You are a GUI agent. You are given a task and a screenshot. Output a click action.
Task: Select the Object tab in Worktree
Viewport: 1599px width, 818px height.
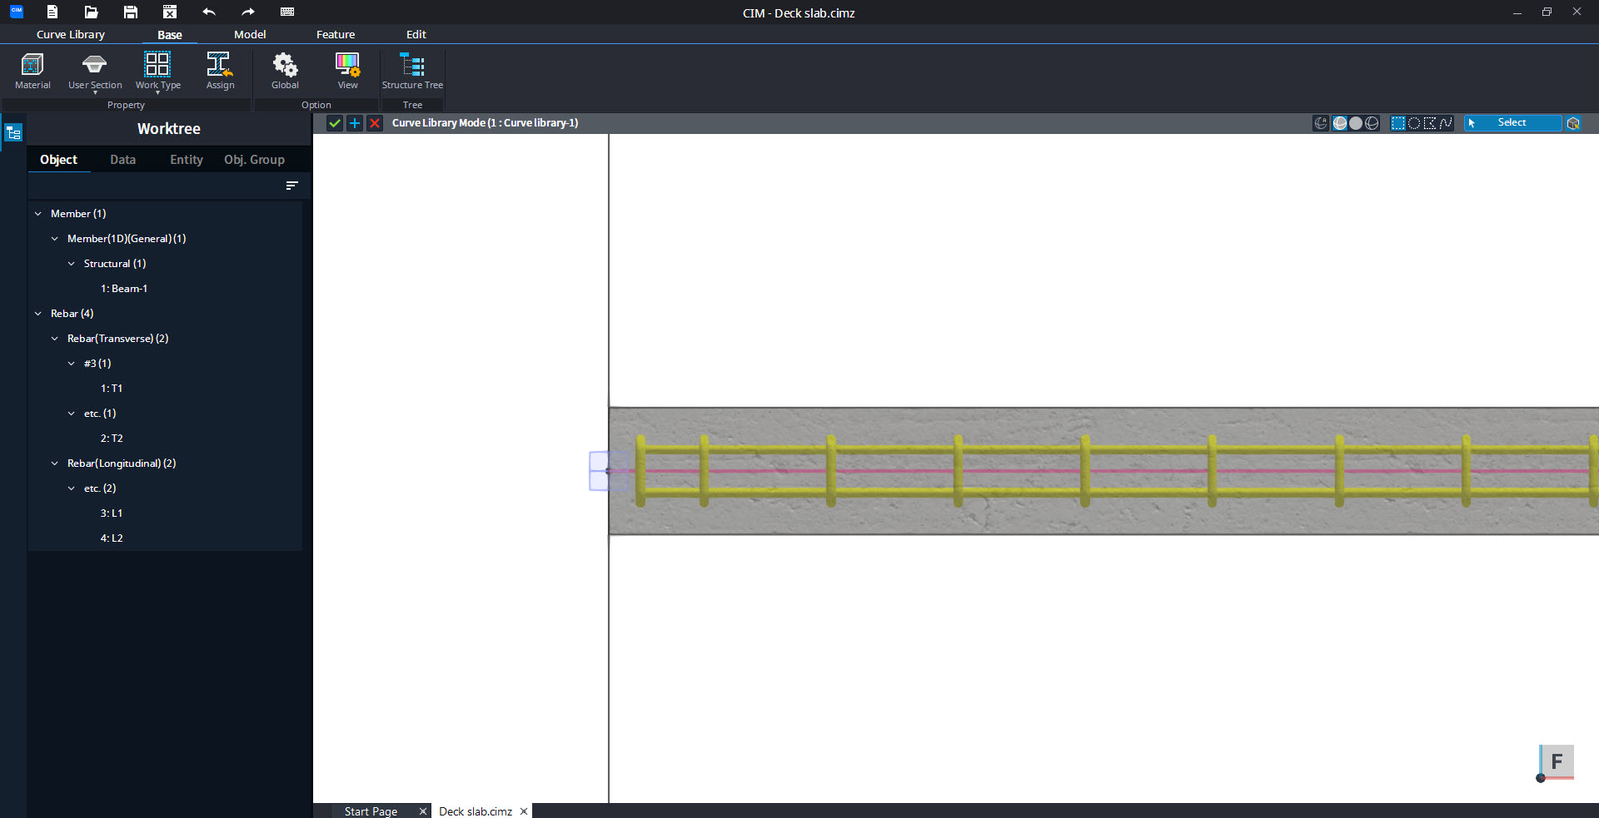click(58, 160)
